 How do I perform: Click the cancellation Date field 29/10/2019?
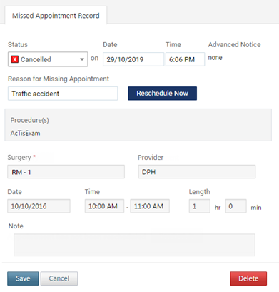pos(133,59)
